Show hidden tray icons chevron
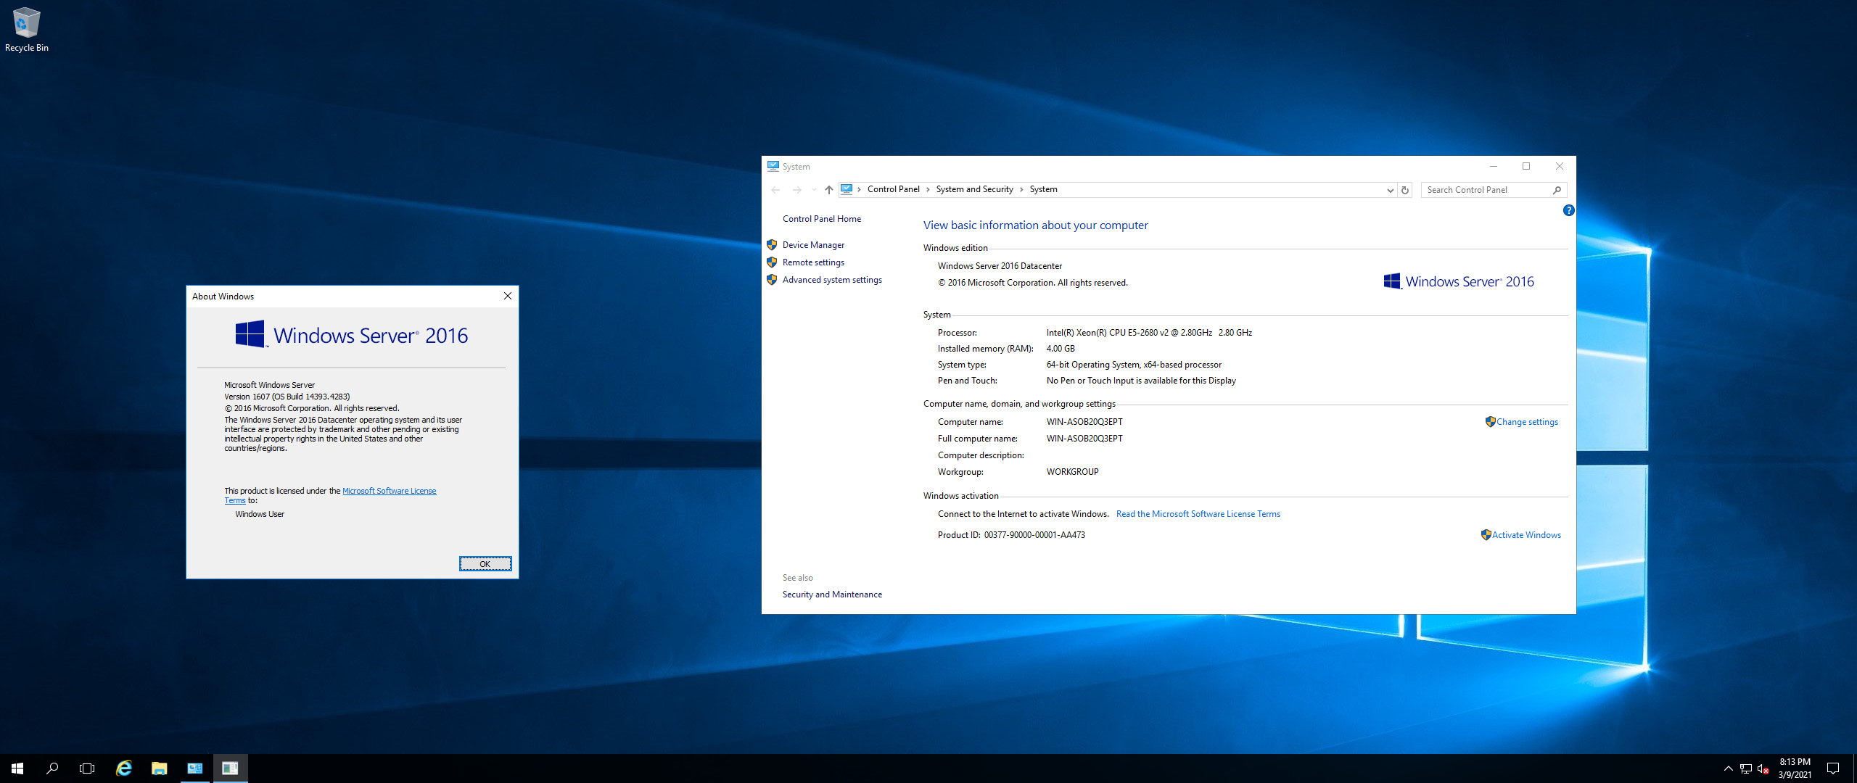 tap(1729, 768)
